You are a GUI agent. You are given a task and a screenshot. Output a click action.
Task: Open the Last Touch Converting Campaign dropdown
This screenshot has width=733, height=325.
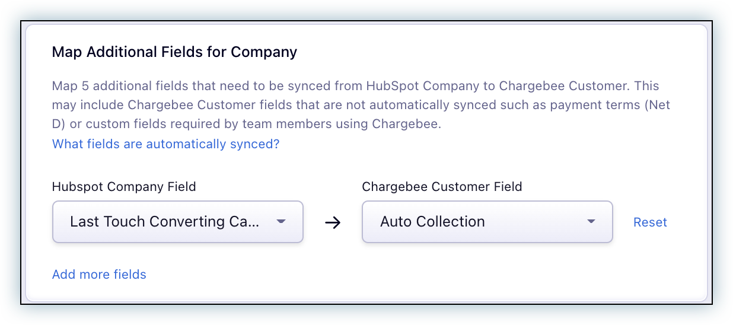click(x=177, y=222)
